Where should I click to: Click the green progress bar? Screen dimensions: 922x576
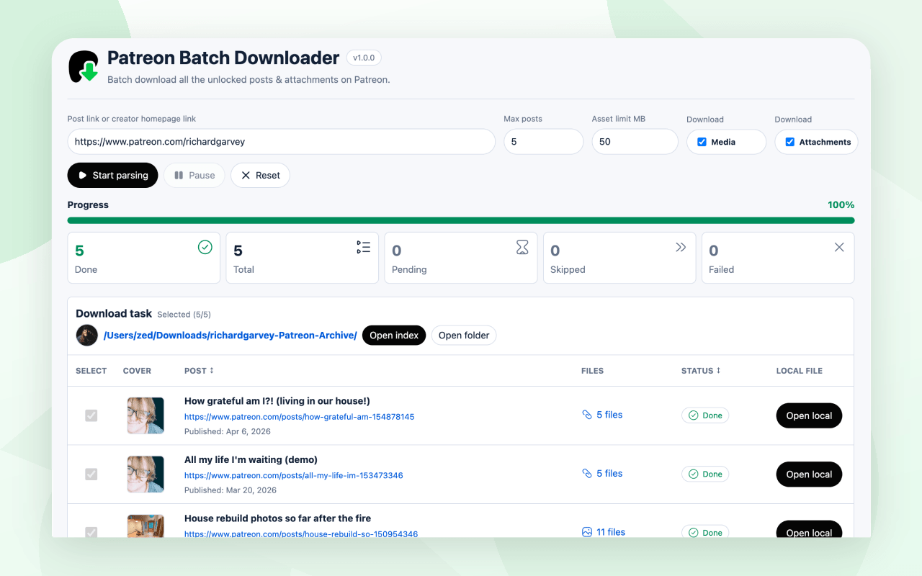coord(461,220)
